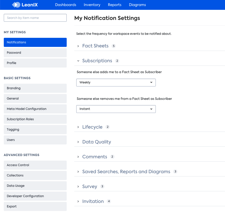
Task: Click the LeanIX logo icon
Action: click(16, 5)
